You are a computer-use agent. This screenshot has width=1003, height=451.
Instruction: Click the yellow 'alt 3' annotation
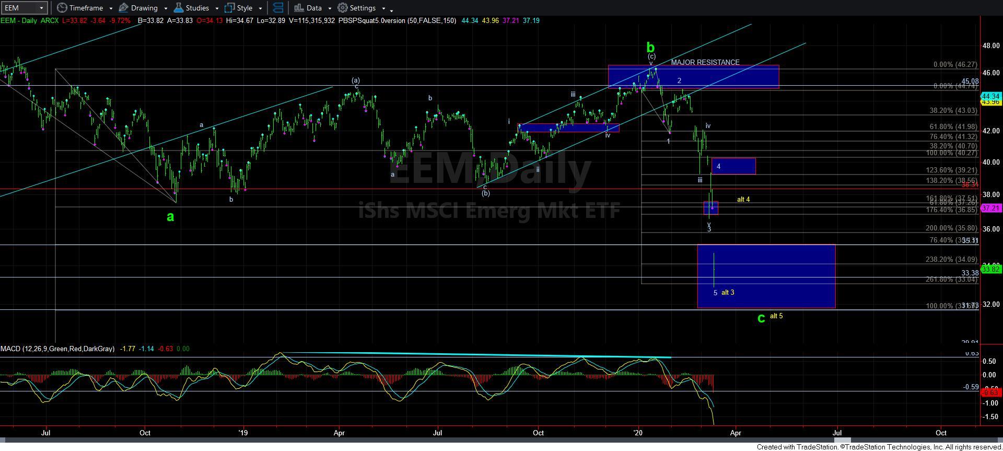(x=728, y=292)
